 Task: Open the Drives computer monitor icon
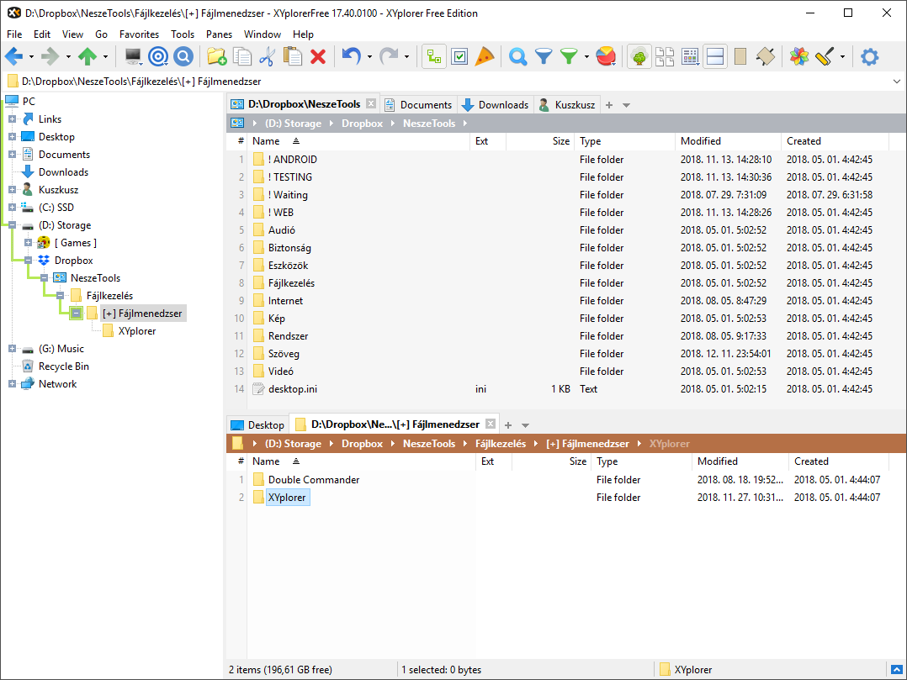tap(133, 56)
